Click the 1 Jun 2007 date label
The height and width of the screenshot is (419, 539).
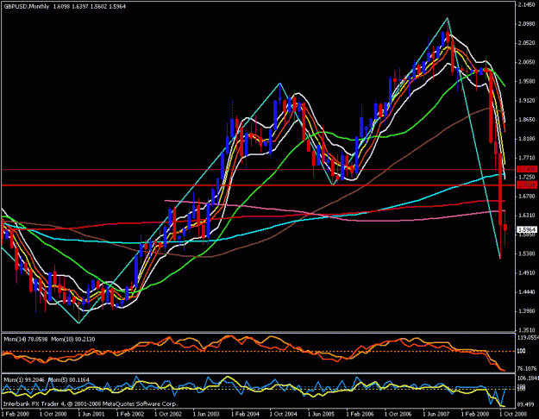[x=436, y=414]
